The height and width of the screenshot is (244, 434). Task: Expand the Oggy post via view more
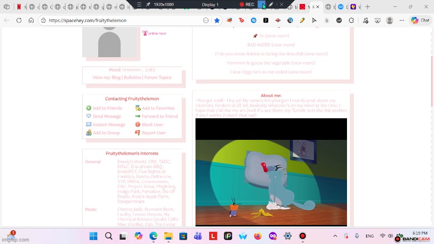point(300,72)
